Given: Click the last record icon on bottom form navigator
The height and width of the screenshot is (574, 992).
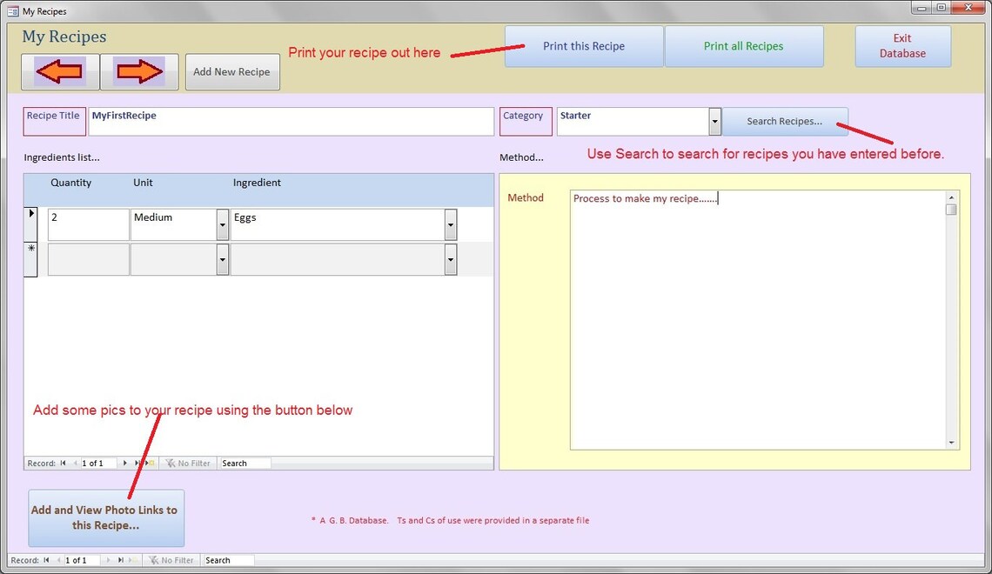Looking at the screenshot, I should pos(121,560).
